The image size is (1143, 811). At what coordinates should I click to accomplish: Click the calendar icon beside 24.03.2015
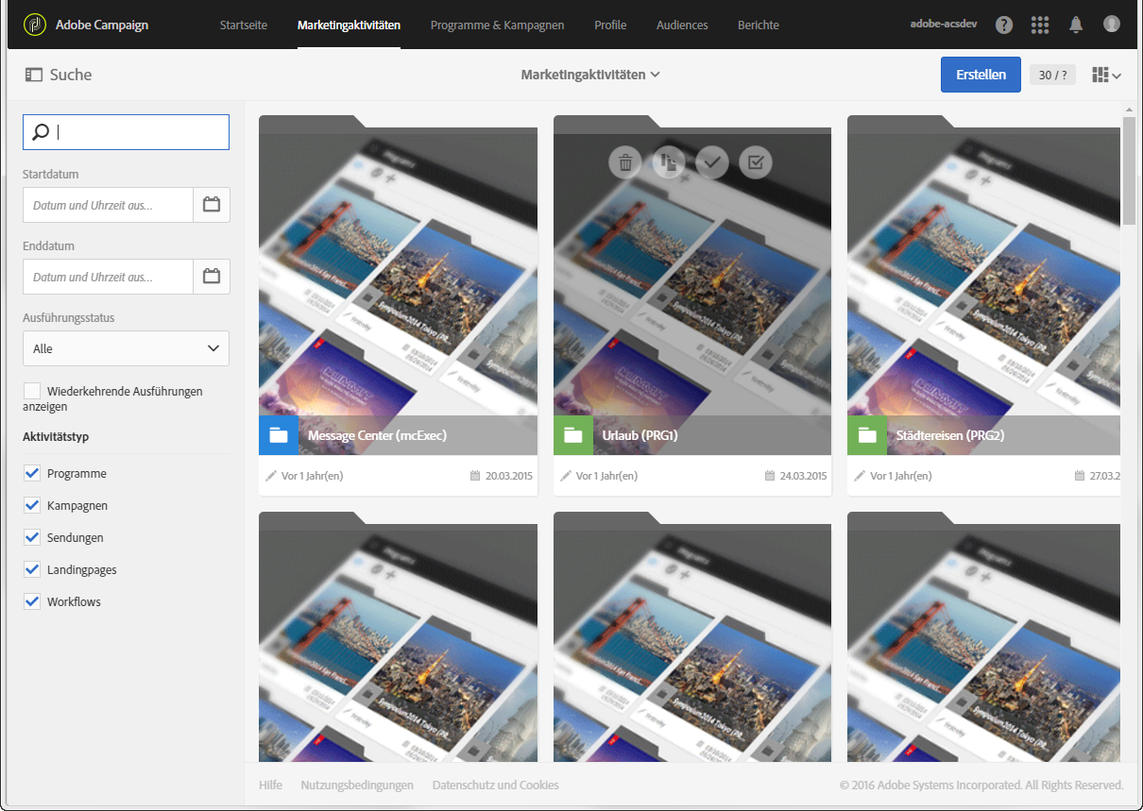(x=770, y=476)
